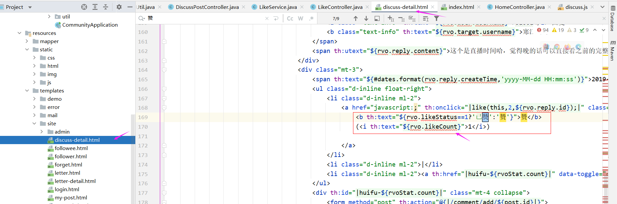Viewport: 617px width, 204px height.
Task: Click Collapse All in Project panel
Action: point(106,7)
